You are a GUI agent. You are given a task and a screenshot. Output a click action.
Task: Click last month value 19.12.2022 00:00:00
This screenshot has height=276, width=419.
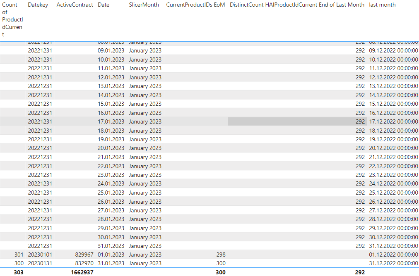(393, 139)
